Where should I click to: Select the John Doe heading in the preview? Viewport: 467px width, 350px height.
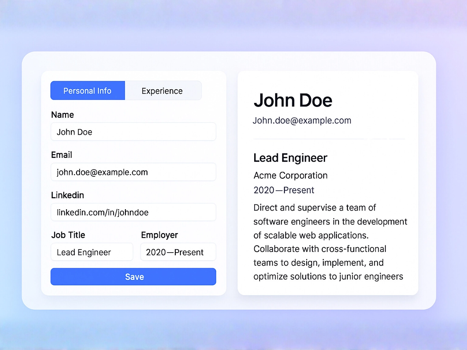click(293, 100)
